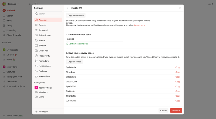This screenshot has width=216, height=119.
Task: Copy the QpSWj0KX recovery code
Action: tap(178, 67)
